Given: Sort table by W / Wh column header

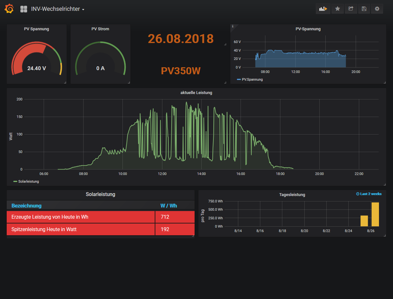Looking at the screenshot, I should click(168, 206).
